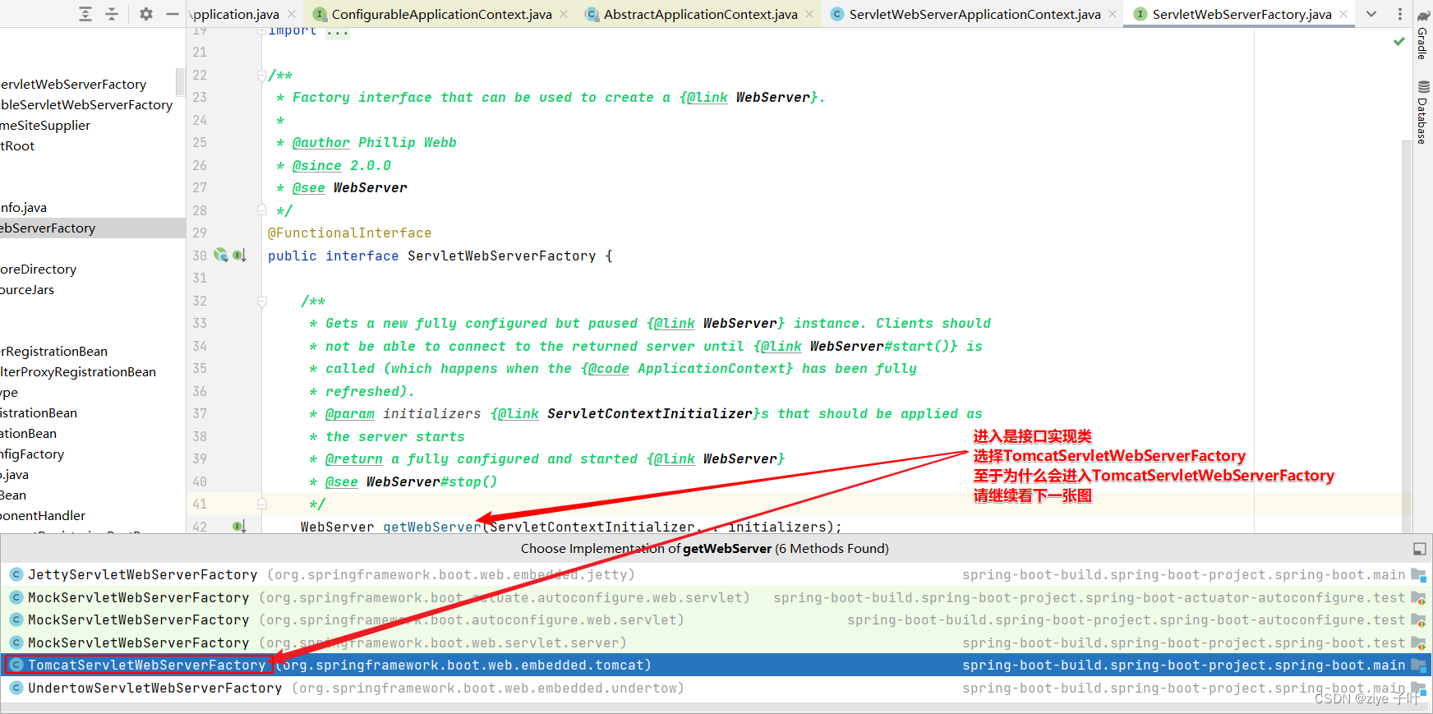
Task: Click ServletWebServerFactory interface name line 30
Action: (x=501, y=256)
